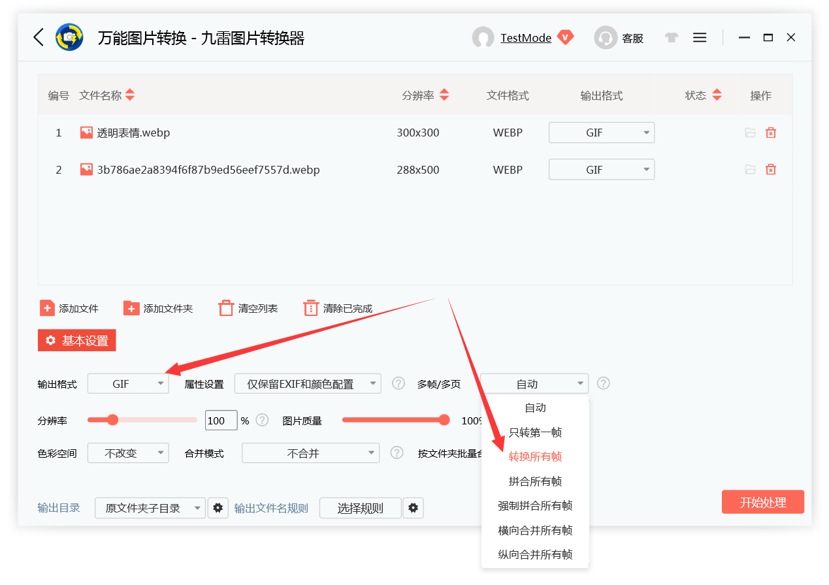Viewport: 829px width, 585px height.
Task: Open output directory gear settings
Action: coord(218,507)
